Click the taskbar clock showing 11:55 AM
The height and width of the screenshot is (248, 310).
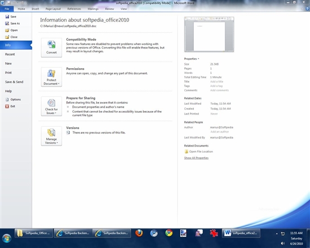(x=296, y=238)
